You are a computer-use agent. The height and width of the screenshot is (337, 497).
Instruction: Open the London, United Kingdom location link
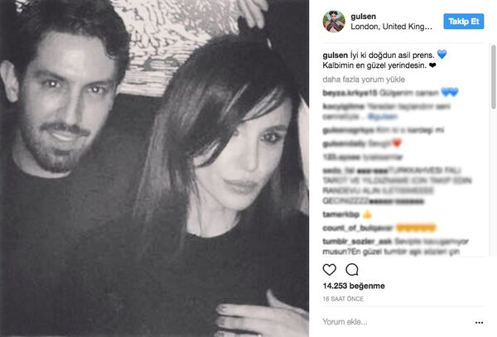pos(391,26)
